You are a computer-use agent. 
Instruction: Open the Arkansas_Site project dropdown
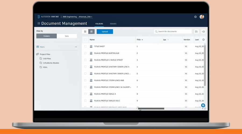[x=86, y=17]
